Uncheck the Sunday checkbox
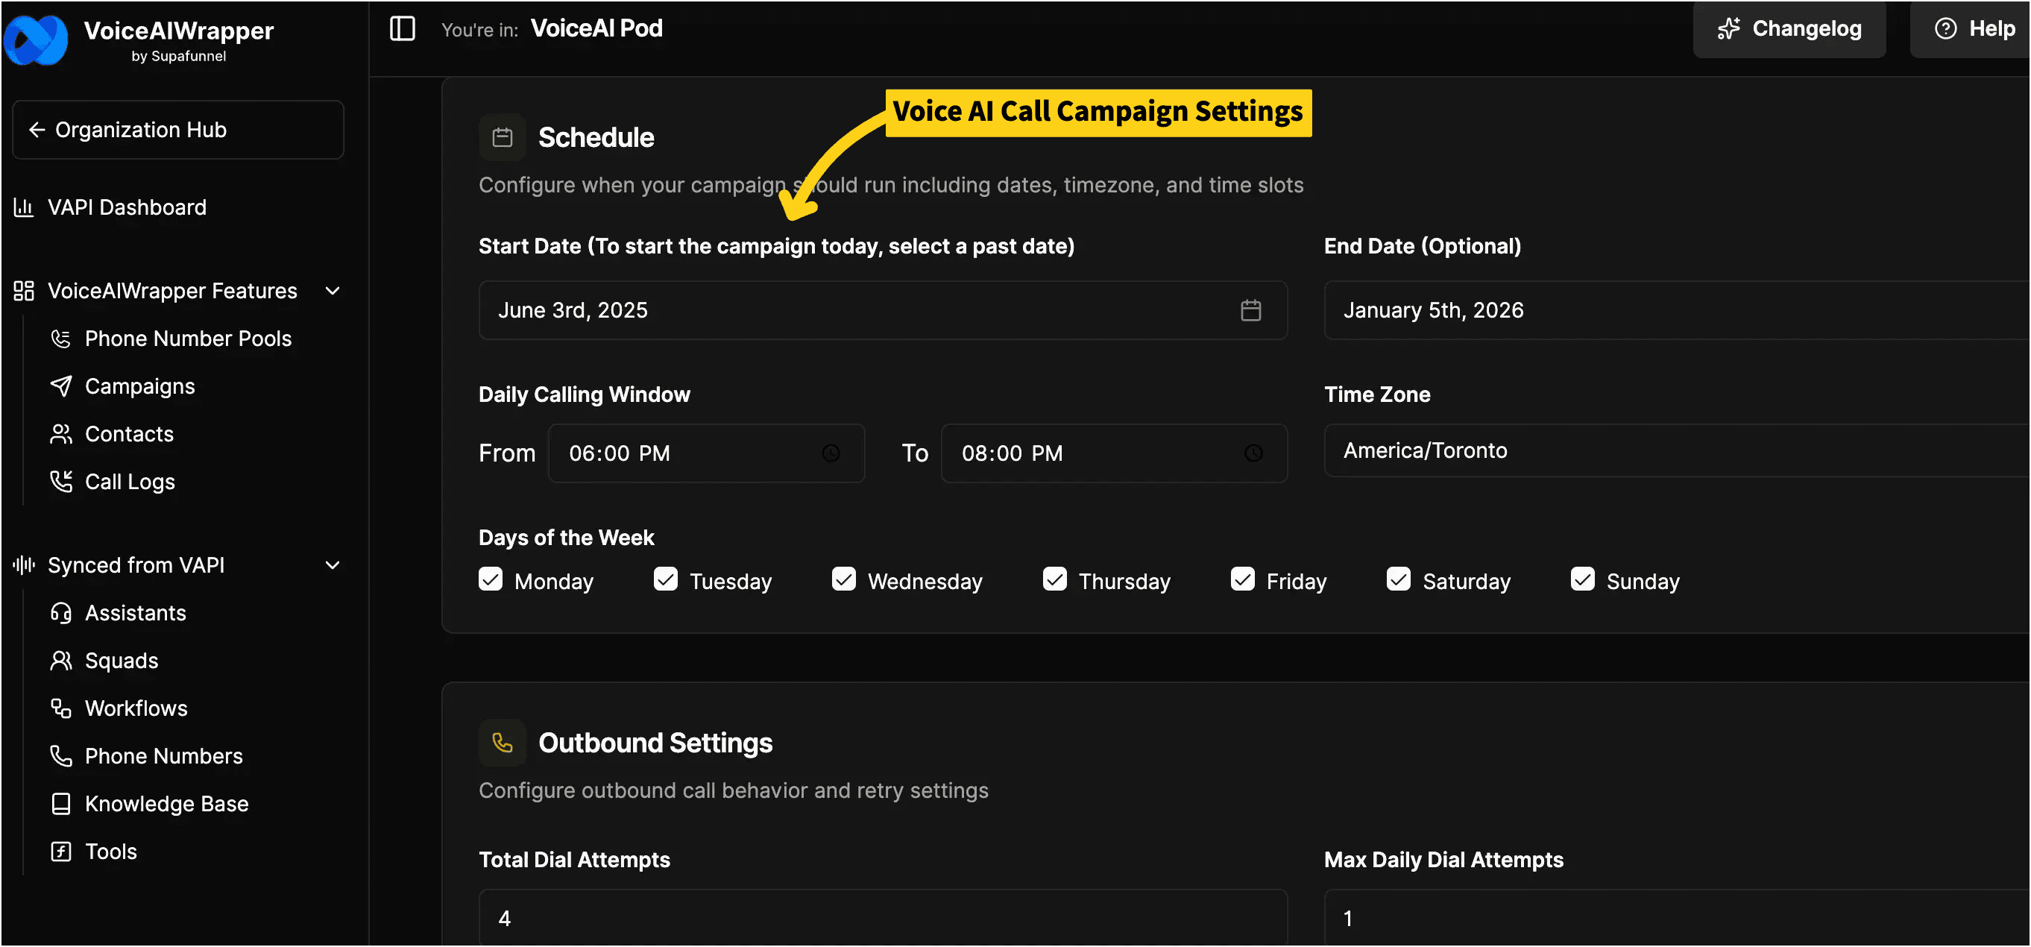The width and height of the screenshot is (2031, 947). (1581, 579)
